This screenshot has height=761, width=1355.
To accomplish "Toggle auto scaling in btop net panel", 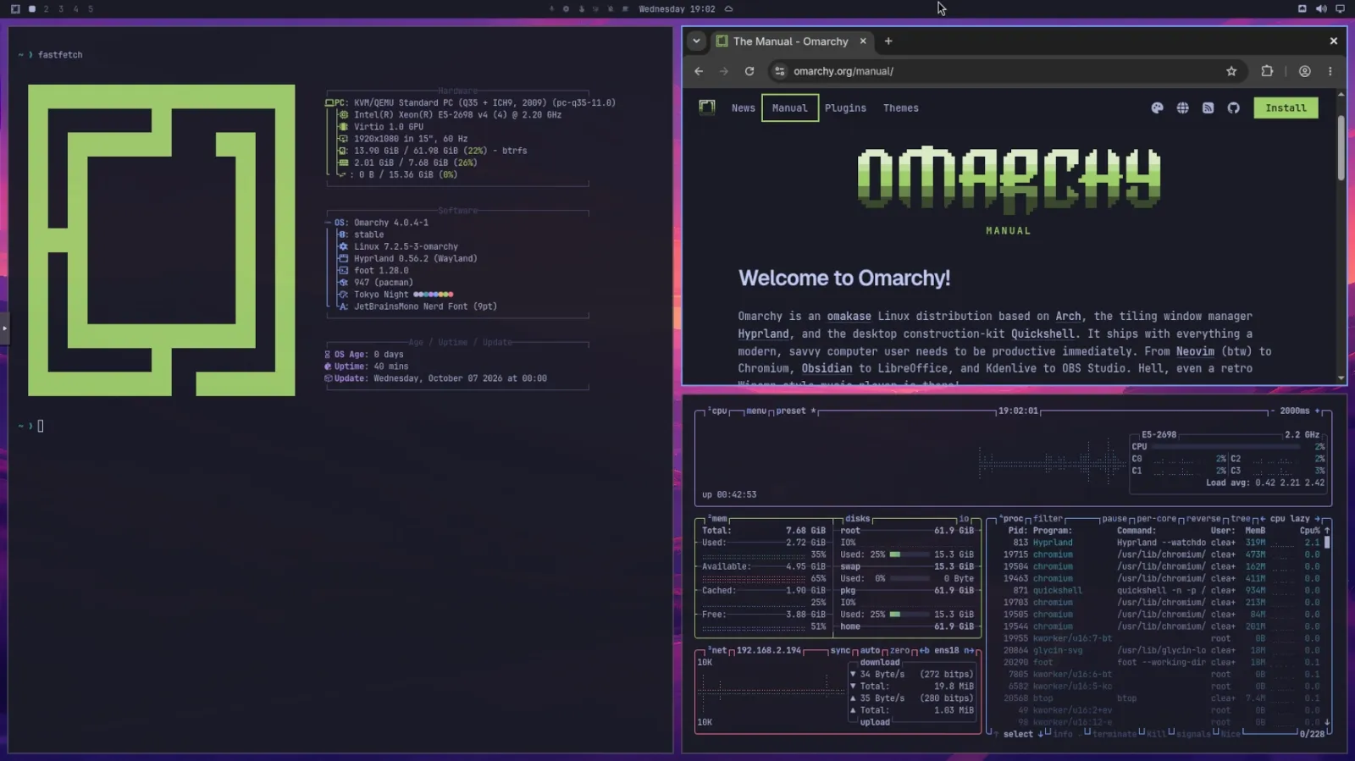I will [870, 651].
